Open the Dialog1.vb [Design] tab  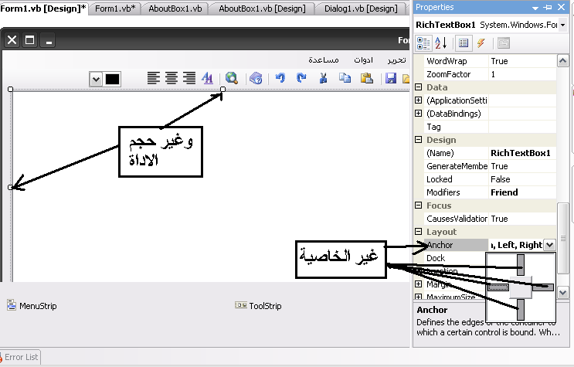(x=362, y=8)
